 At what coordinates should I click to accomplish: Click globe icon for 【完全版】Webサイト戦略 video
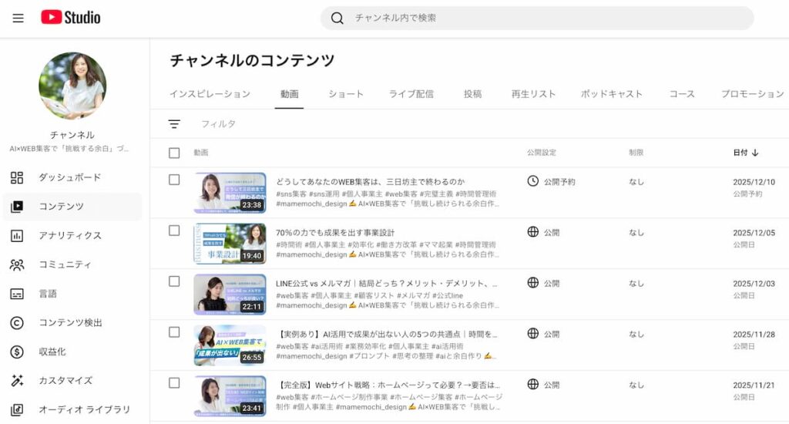[x=533, y=385]
